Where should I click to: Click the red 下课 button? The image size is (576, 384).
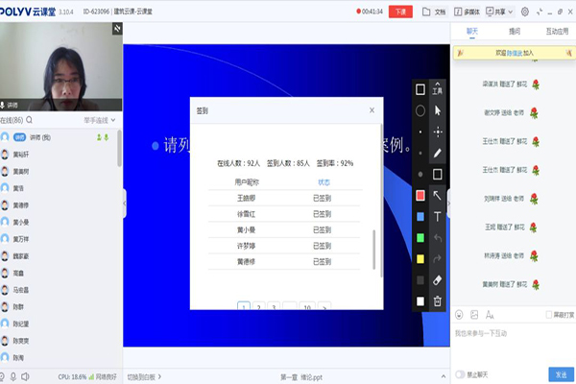pyautogui.click(x=400, y=12)
